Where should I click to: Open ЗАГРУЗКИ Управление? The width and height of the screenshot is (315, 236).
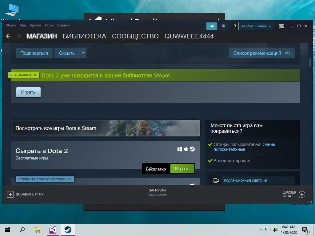click(x=157, y=192)
